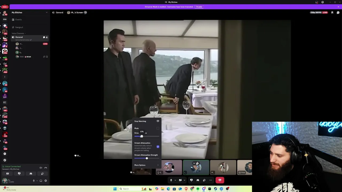Open User Settings gear icon
The width and height of the screenshot is (342, 192).
coord(46,181)
